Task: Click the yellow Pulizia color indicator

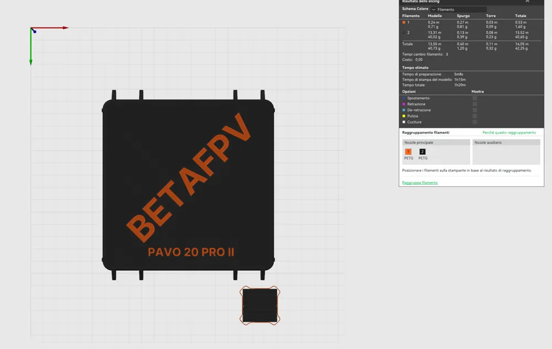Action: pyautogui.click(x=404, y=116)
